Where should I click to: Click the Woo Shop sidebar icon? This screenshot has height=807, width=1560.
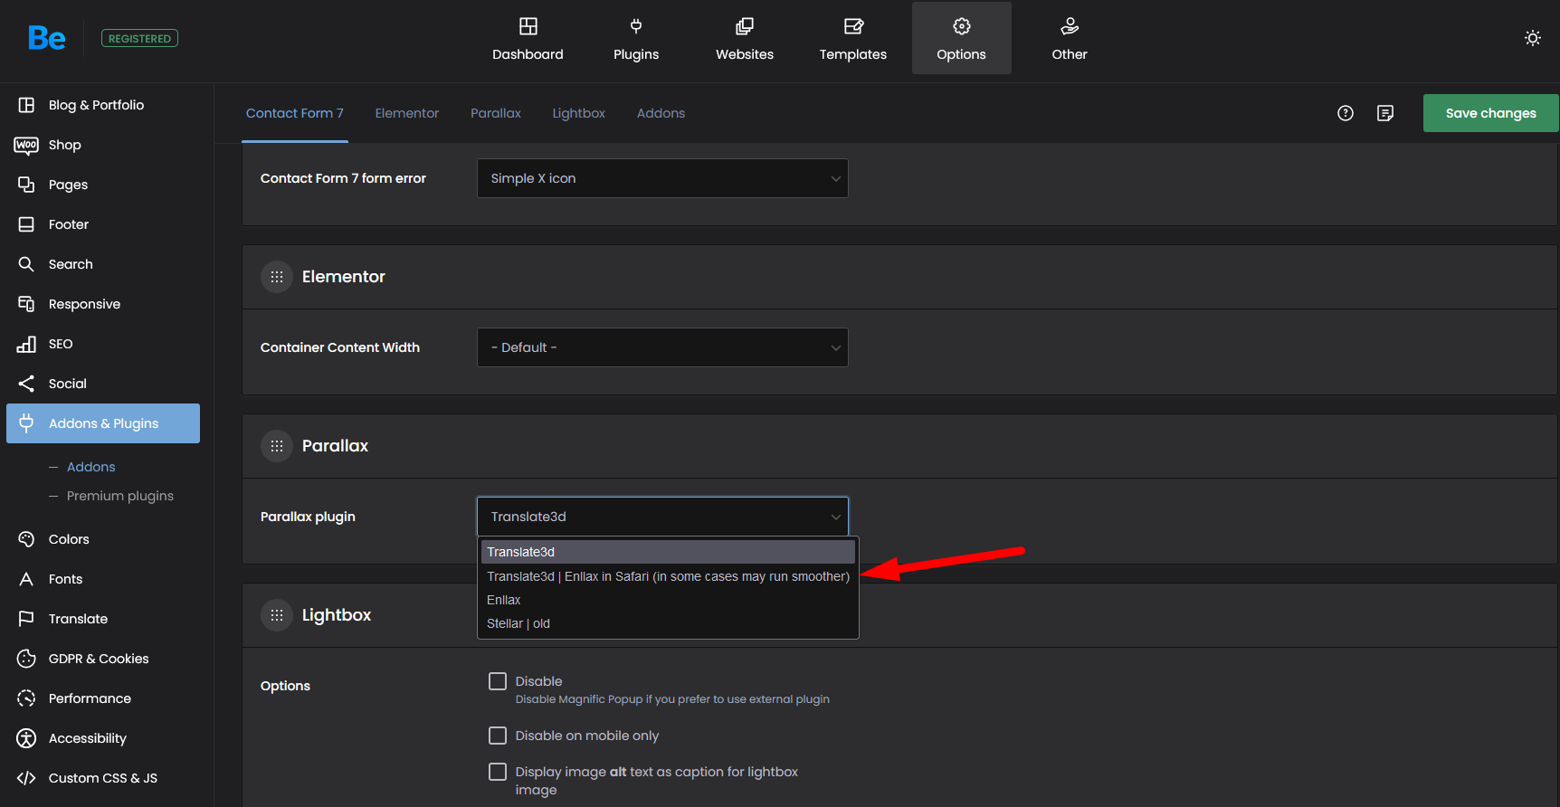tap(26, 145)
